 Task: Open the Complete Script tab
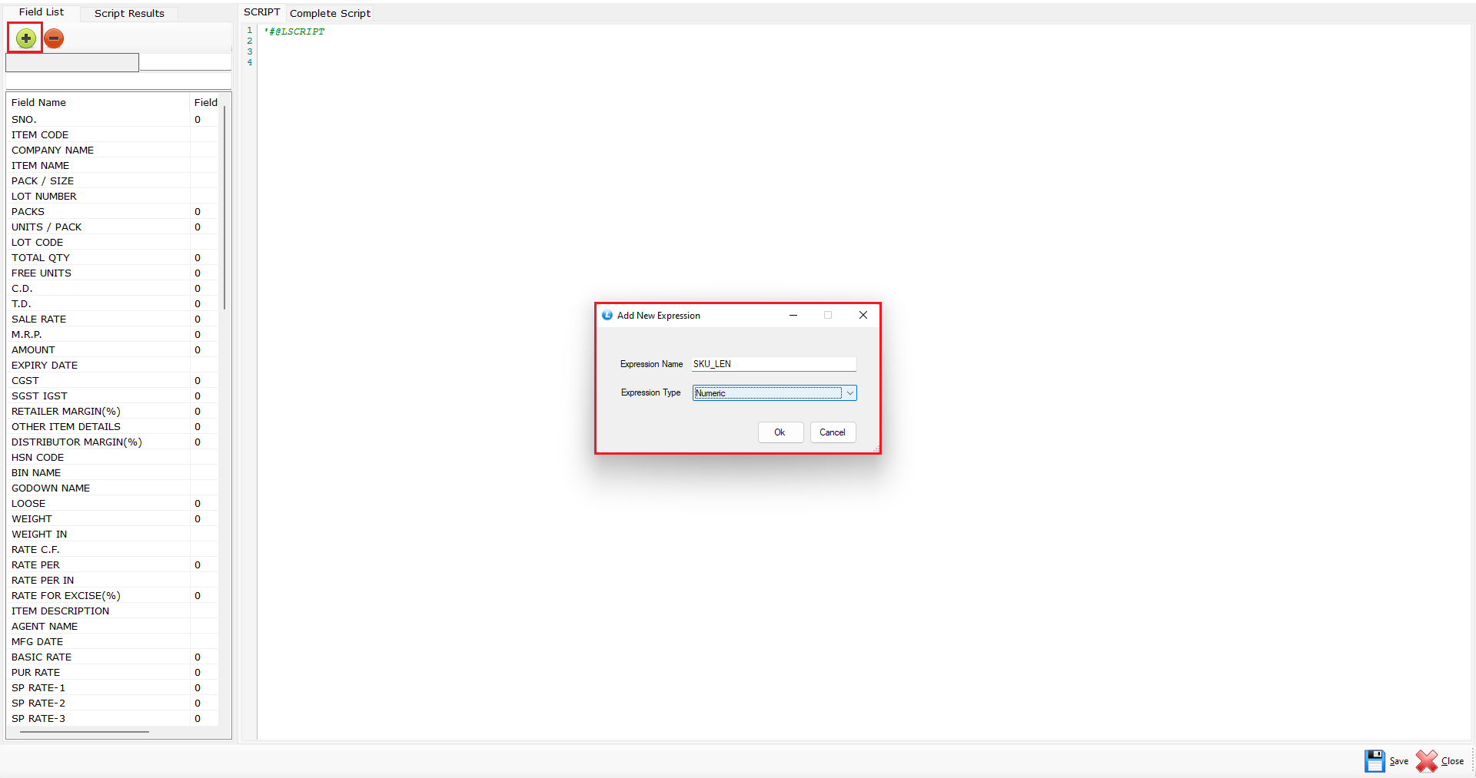click(330, 14)
